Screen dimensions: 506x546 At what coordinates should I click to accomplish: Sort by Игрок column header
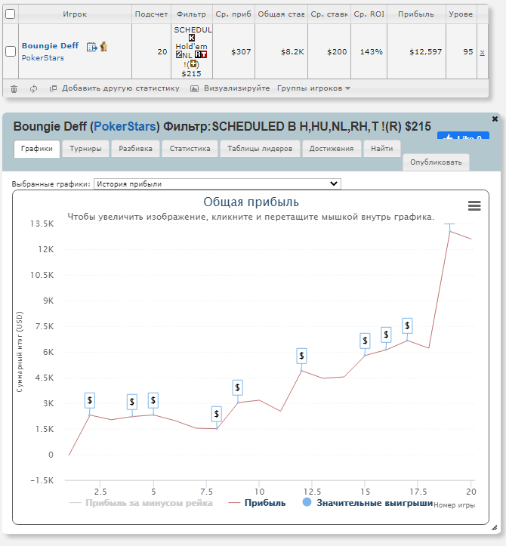click(75, 14)
